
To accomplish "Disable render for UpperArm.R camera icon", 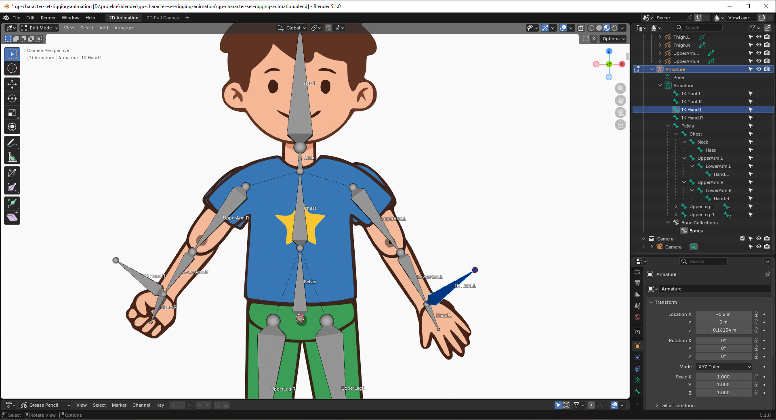I will click(x=767, y=61).
